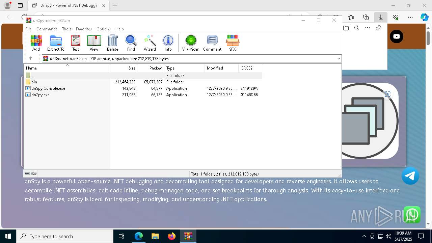Open the Commands menu

[47, 29]
